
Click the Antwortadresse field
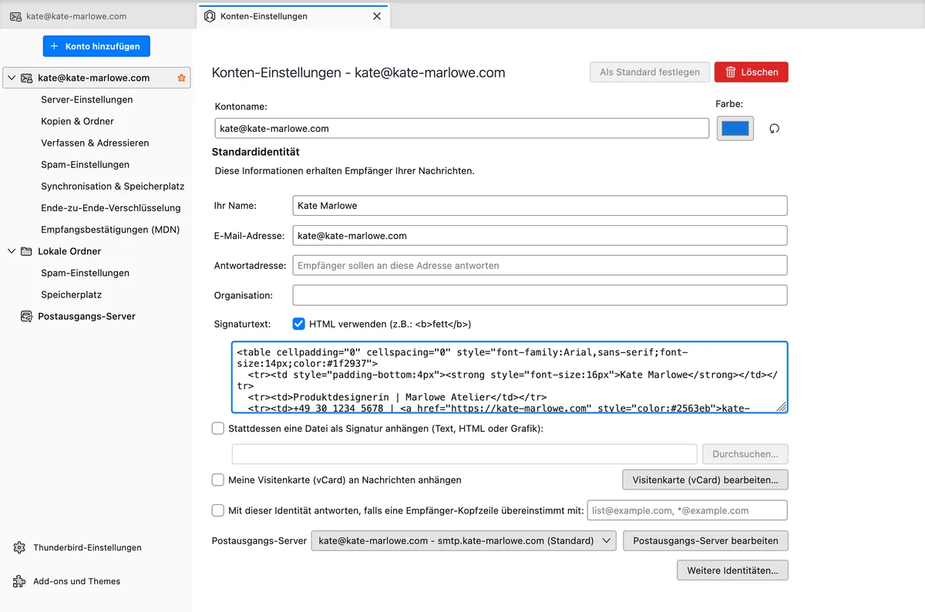click(540, 265)
